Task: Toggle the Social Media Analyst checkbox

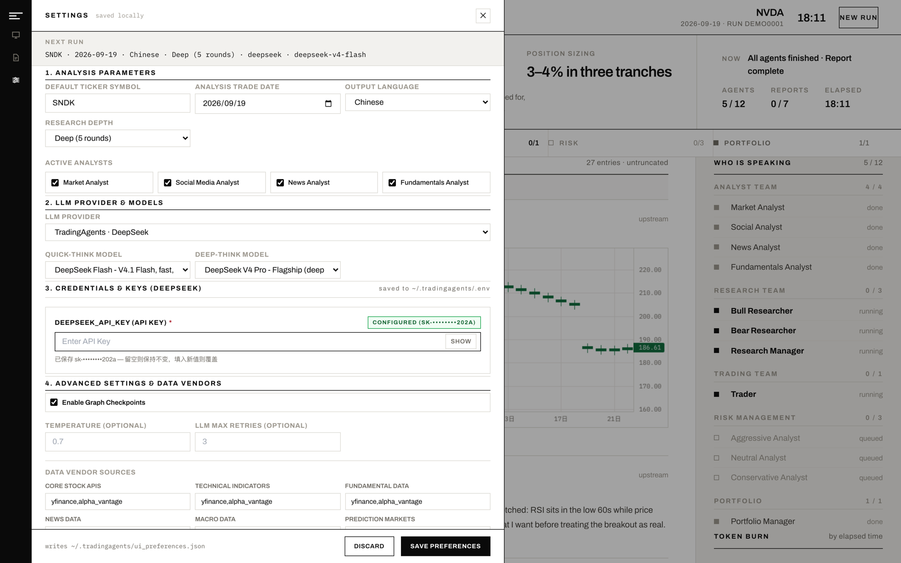Action: point(167,182)
